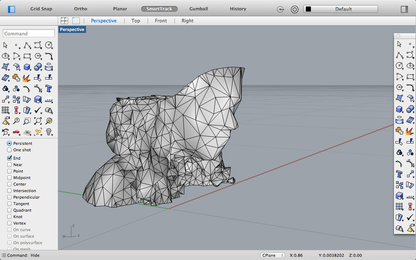Open the command history menu beside Command label
Screen dimensions: 416x260
4,255
